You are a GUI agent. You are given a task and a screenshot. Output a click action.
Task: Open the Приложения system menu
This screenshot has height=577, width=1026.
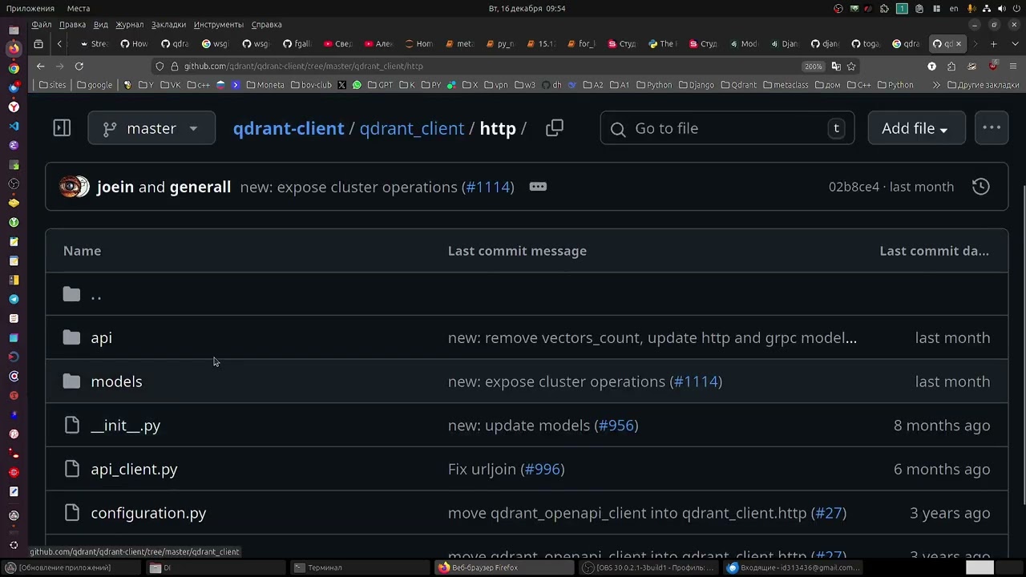coord(30,8)
